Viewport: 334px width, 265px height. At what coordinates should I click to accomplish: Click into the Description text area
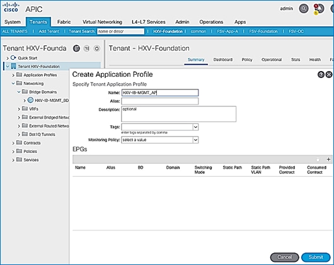[179, 114]
